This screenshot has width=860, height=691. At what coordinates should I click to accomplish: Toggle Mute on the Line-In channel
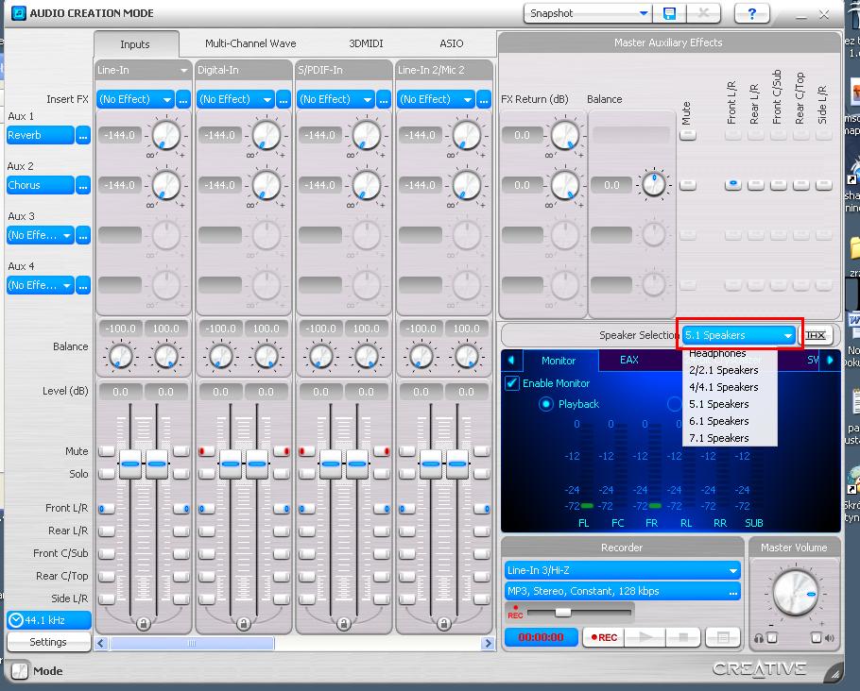point(106,451)
